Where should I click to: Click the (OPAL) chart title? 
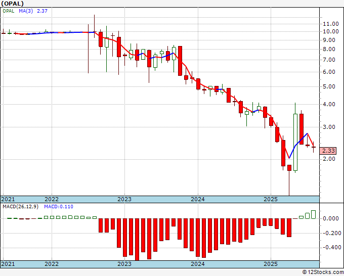[13, 4]
